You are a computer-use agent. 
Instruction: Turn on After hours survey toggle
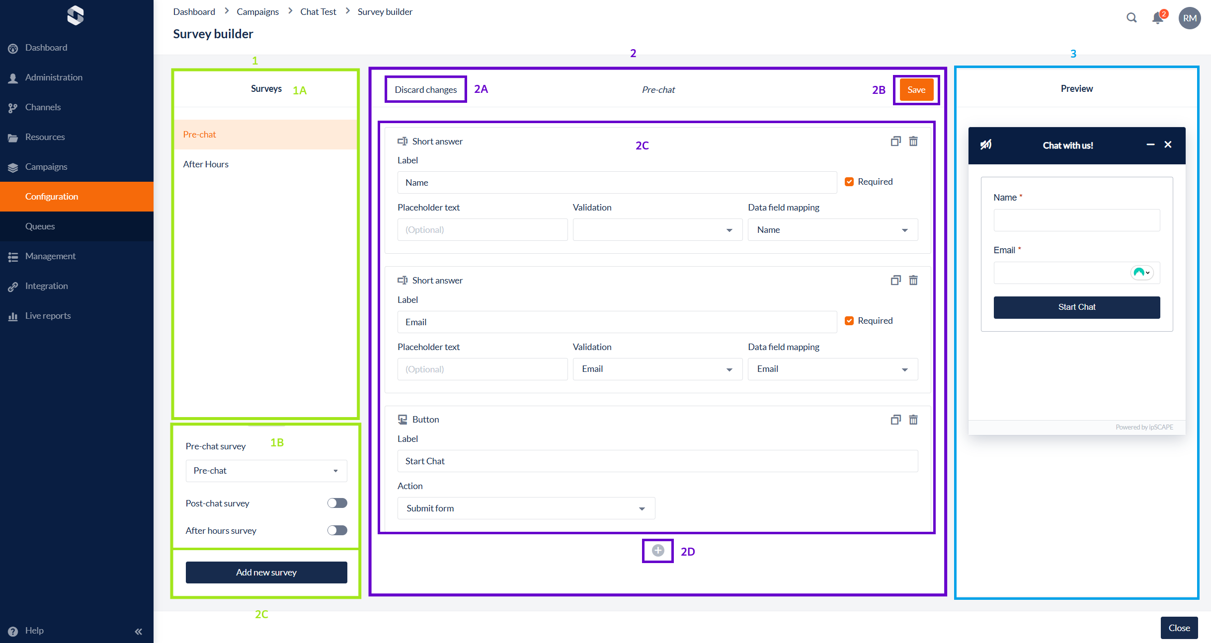click(x=337, y=530)
